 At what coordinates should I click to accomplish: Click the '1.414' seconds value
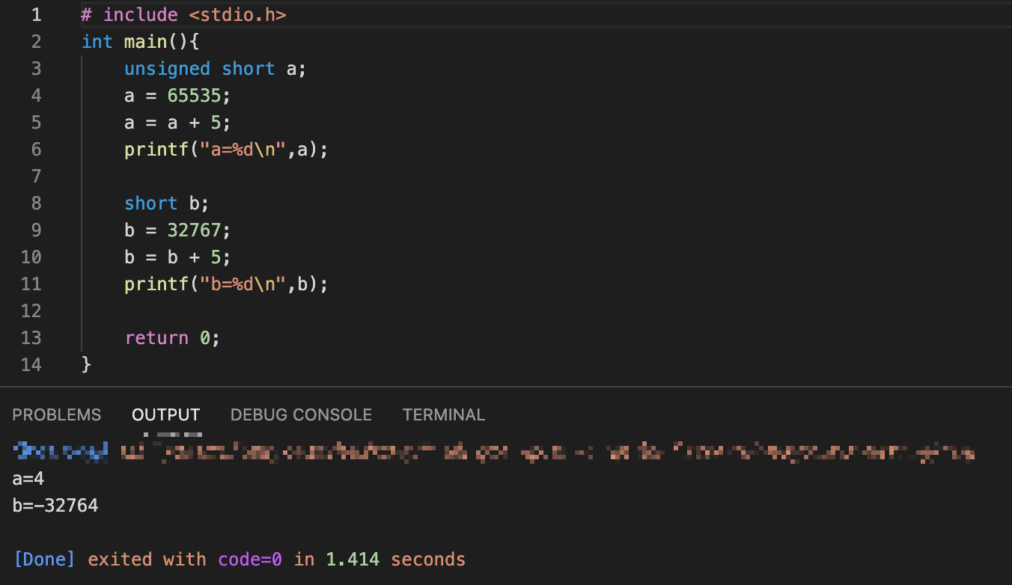tap(353, 560)
